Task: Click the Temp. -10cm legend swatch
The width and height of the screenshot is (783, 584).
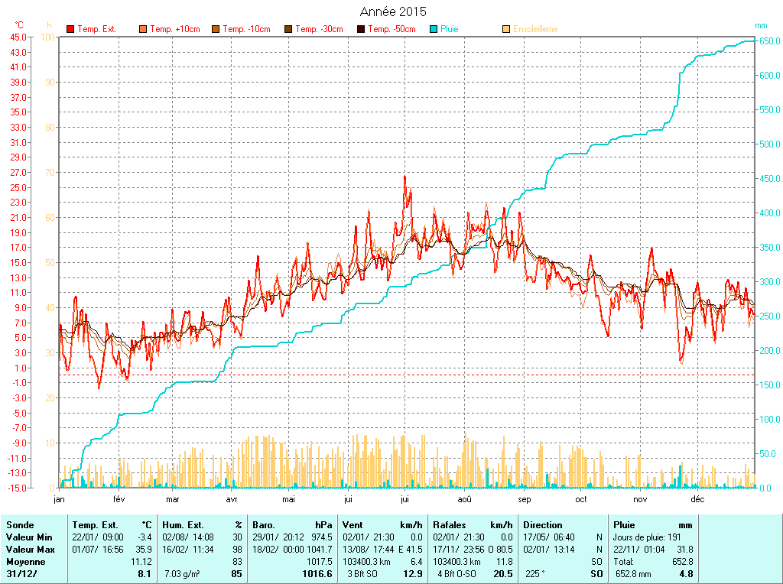Action: pyautogui.click(x=216, y=29)
